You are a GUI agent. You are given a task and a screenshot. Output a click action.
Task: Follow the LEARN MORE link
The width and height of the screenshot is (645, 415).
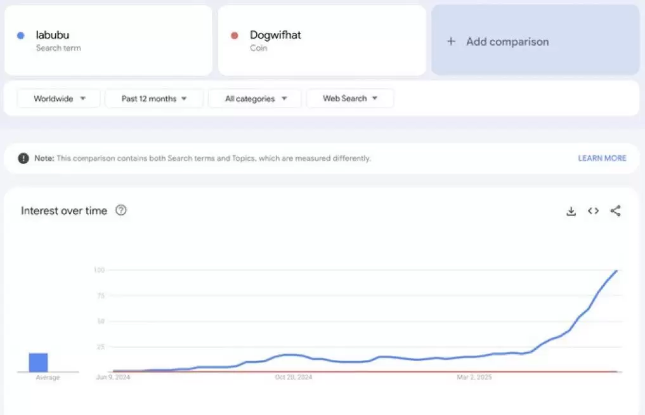tap(602, 158)
